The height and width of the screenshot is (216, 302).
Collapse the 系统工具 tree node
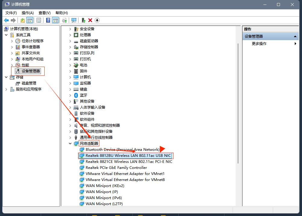tap(6, 35)
